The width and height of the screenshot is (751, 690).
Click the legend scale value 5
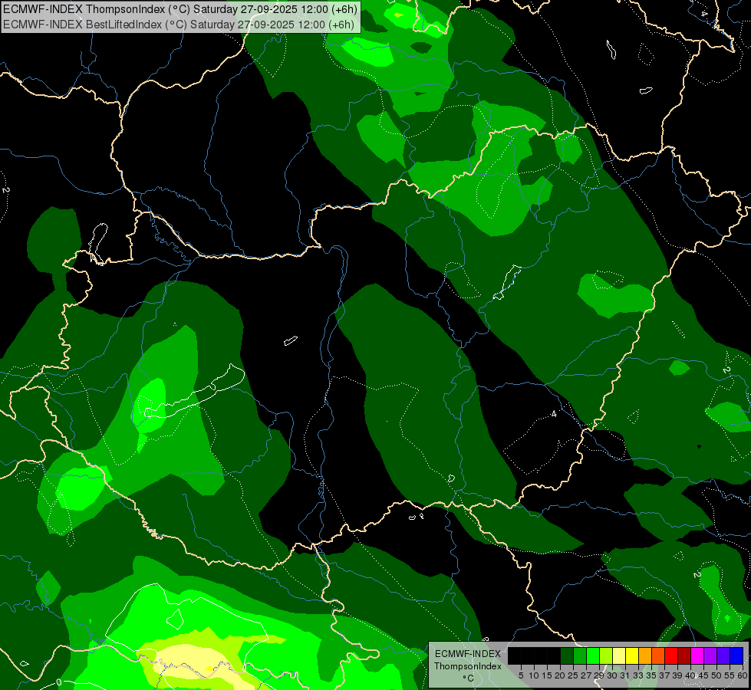pyautogui.click(x=521, y=675)
